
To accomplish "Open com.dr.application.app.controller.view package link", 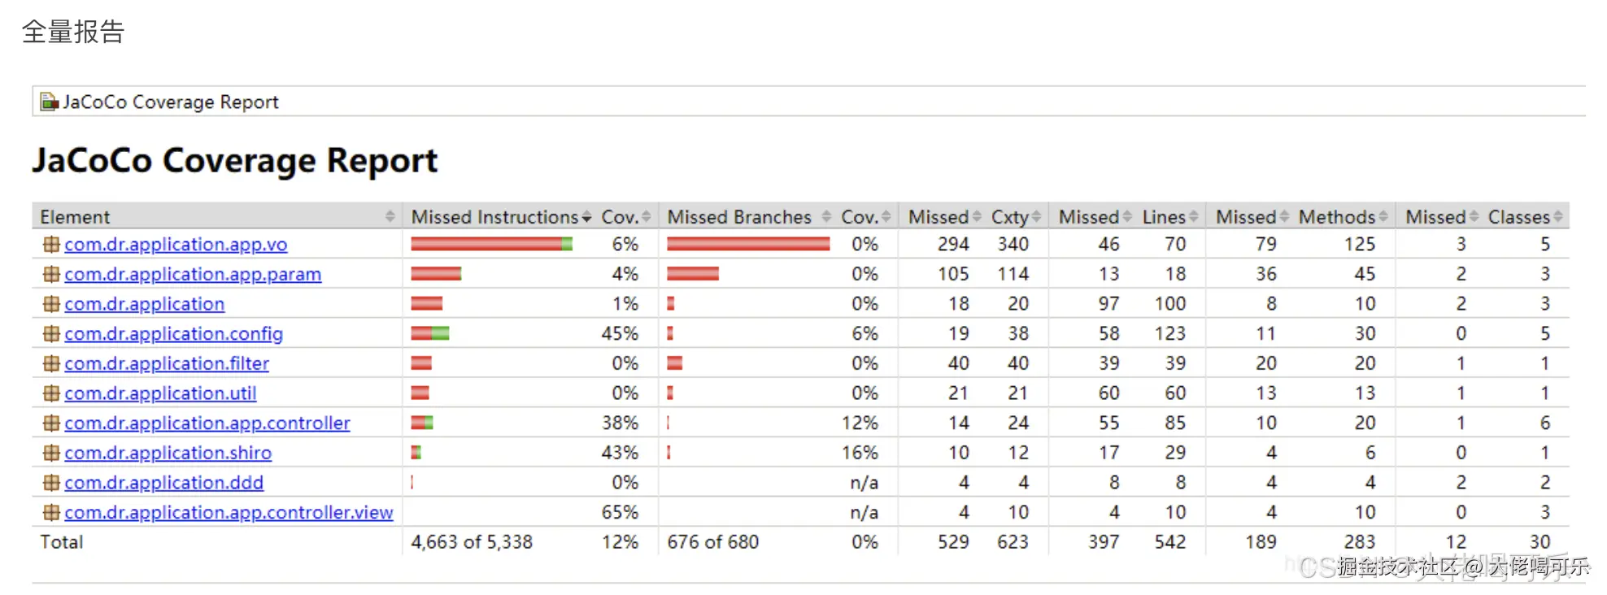I will tap(229, 513).
